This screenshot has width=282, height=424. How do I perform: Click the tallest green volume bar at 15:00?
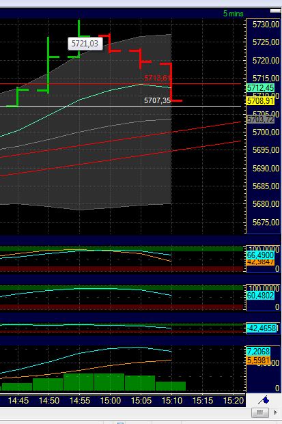pos(109,382)
